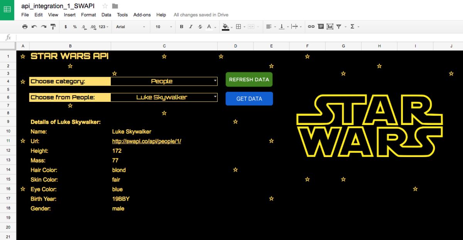Click the Star Wars logo image
This screenshot has width=463, height=240.
(x=370, y=126)
